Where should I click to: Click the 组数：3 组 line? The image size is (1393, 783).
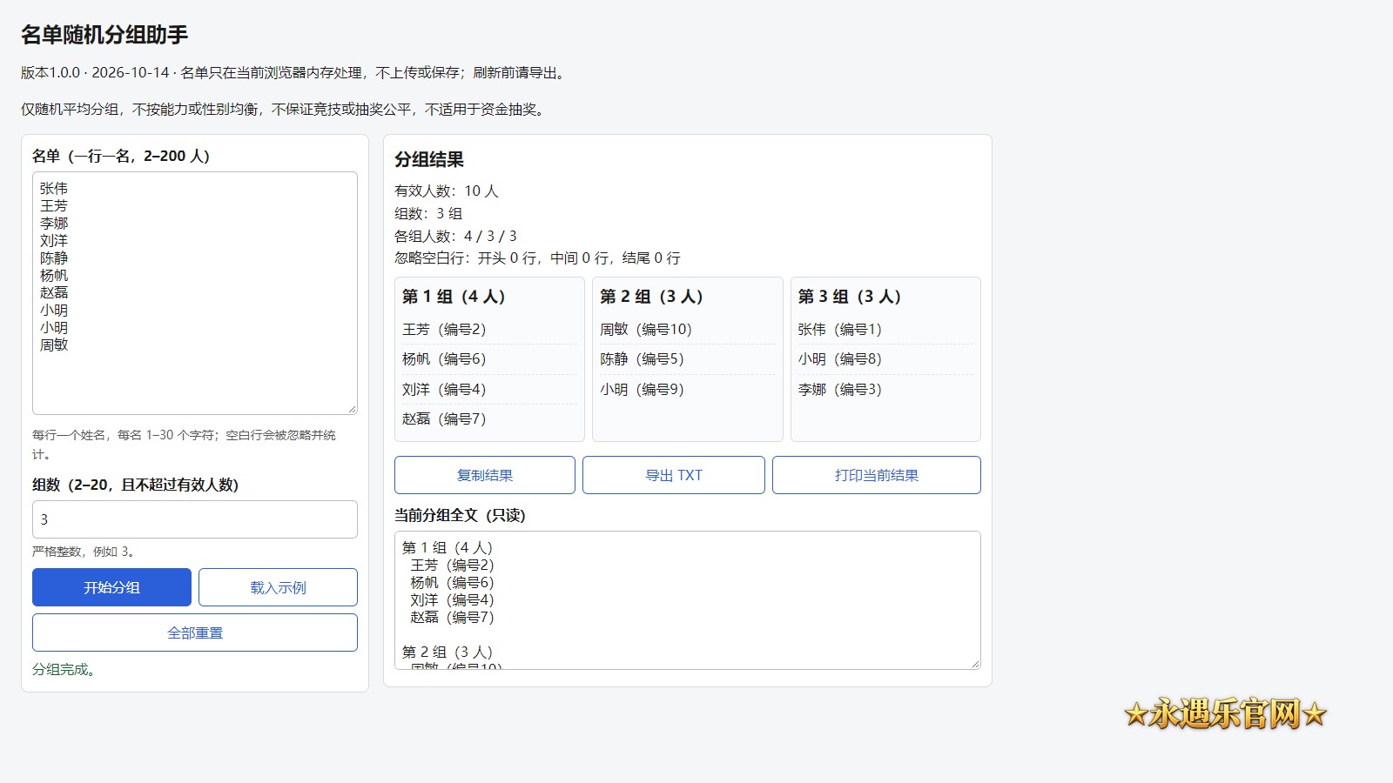click(428, 213)
